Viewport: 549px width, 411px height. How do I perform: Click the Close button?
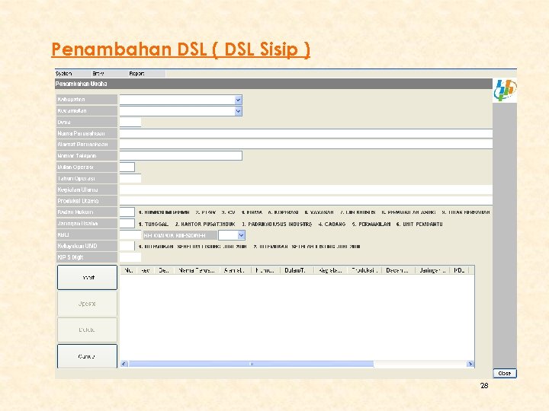tap(505, 373)
